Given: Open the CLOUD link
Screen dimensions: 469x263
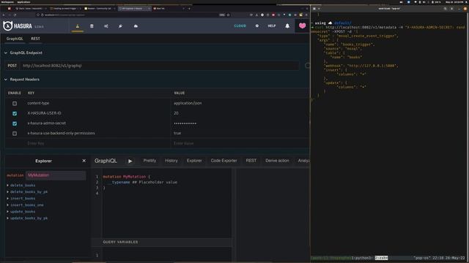Looking at the screenshot, I should tap(240, 26).
